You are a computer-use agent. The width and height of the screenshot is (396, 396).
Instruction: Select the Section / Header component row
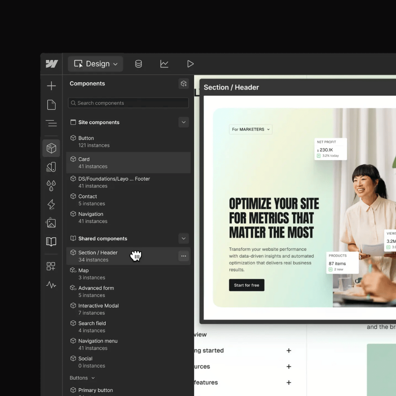coord(128,256)
